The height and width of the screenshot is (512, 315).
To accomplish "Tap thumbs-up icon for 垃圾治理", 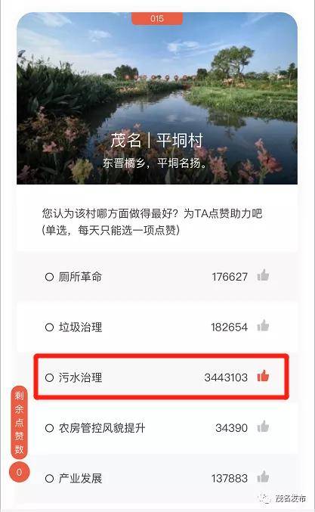I will (x=263, y=326).
